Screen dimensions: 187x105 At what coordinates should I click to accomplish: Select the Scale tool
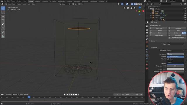(x=3, y=24)
